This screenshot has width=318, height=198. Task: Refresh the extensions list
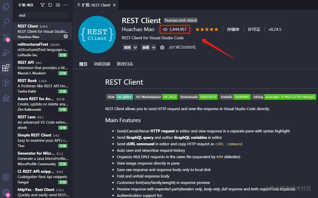click(50, 5)
